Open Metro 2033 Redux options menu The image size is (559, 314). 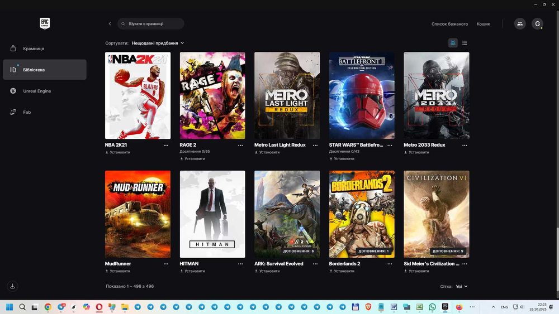(465, 145)
